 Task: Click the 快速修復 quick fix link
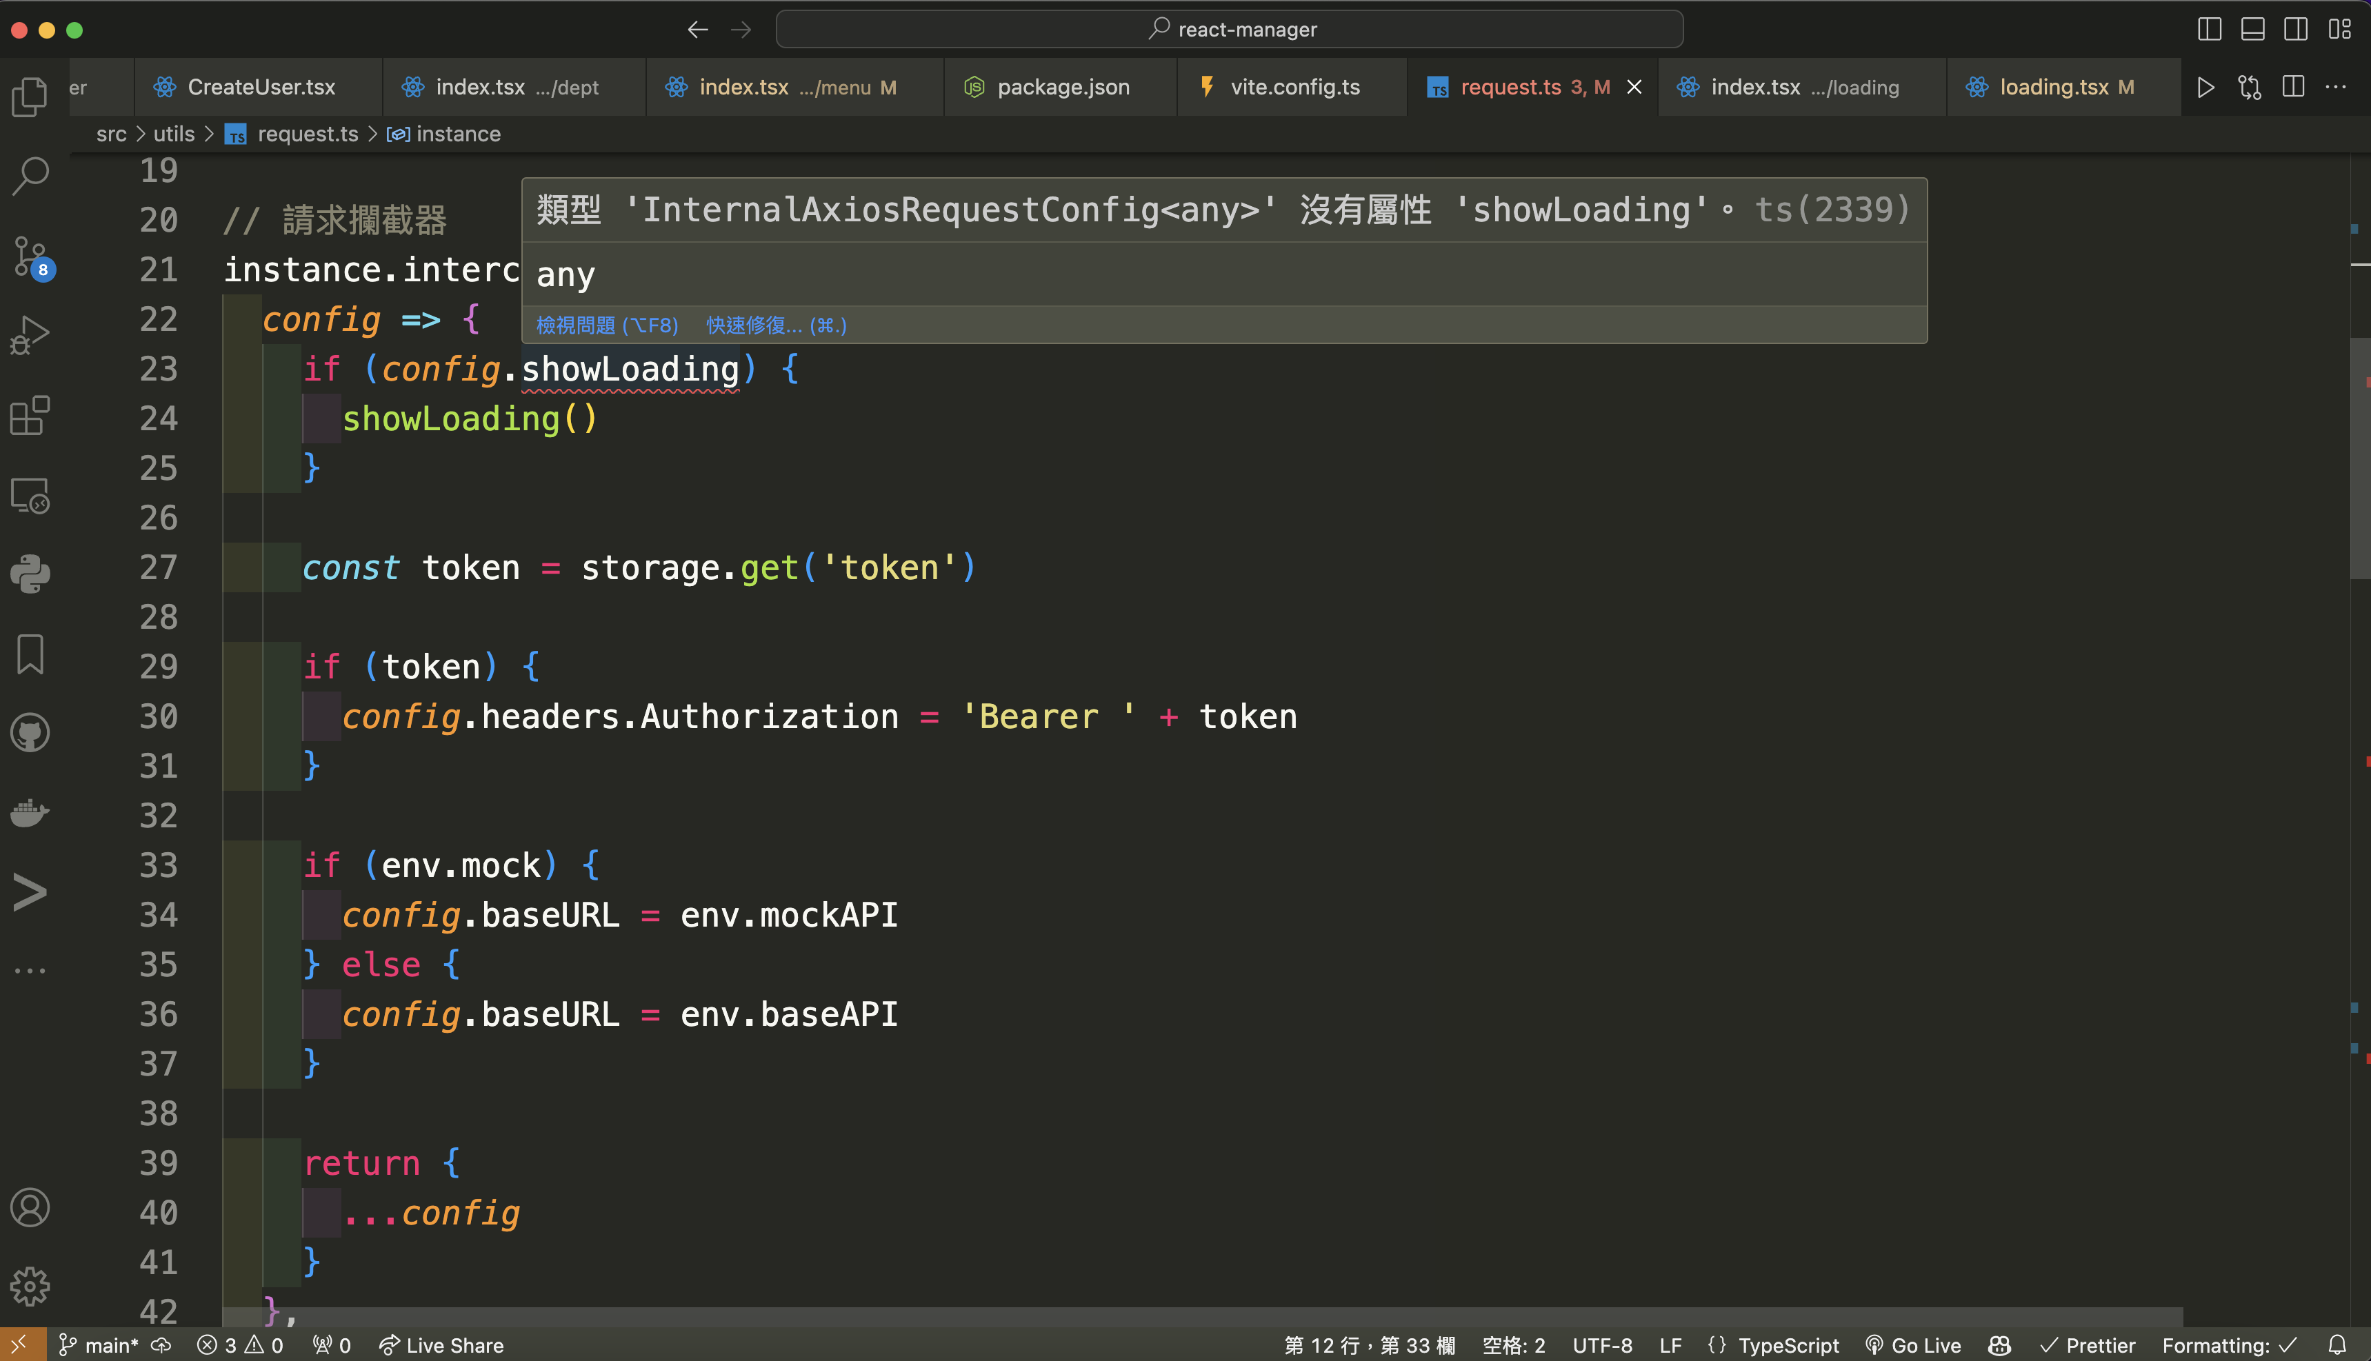(776, 325)
